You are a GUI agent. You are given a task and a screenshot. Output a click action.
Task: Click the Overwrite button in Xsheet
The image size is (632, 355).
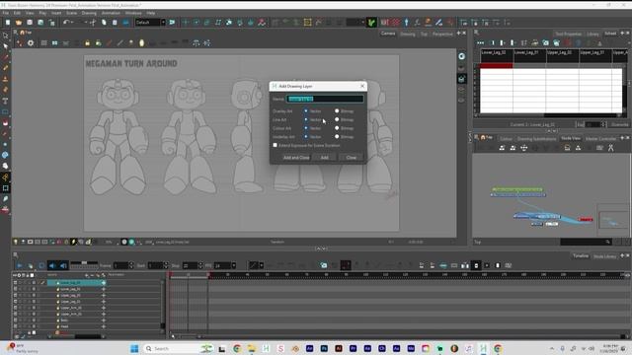pyautogui.click(x=619, y=125)
